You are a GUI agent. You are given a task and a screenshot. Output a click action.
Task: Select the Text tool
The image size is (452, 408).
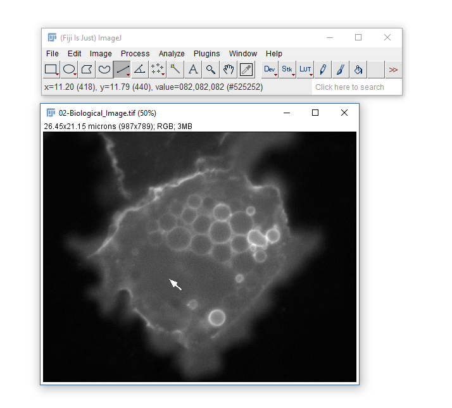(x=193, y=69)
